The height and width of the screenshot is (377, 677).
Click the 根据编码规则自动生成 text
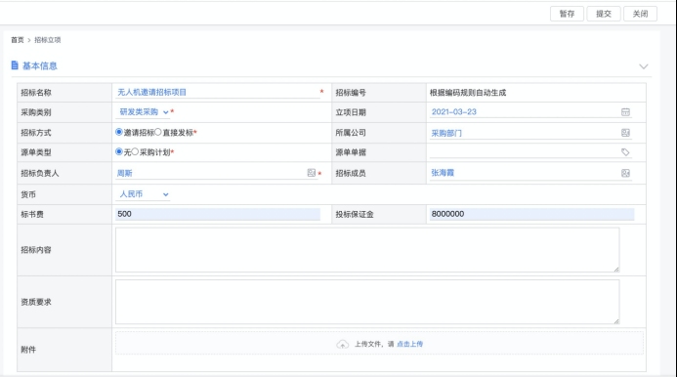pos(468,93)
